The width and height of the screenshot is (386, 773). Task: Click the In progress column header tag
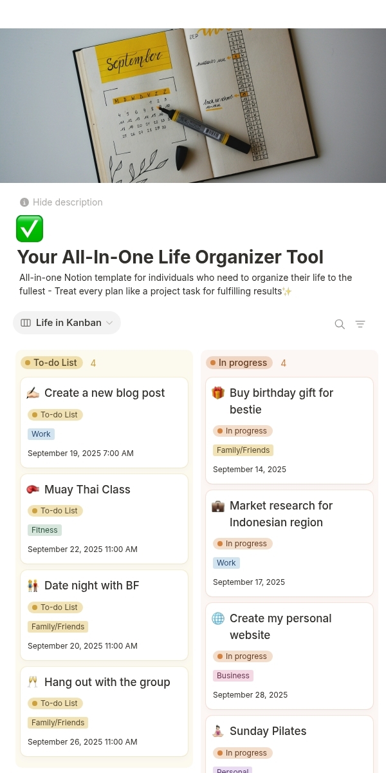click(x=239, y=363)
